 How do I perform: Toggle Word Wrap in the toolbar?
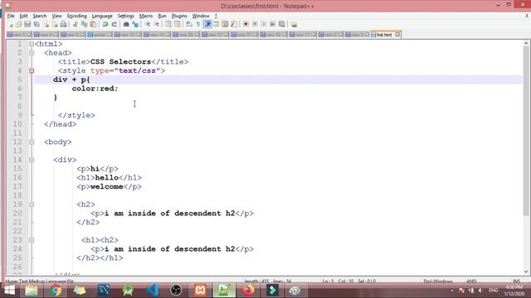tap(189, 24)
